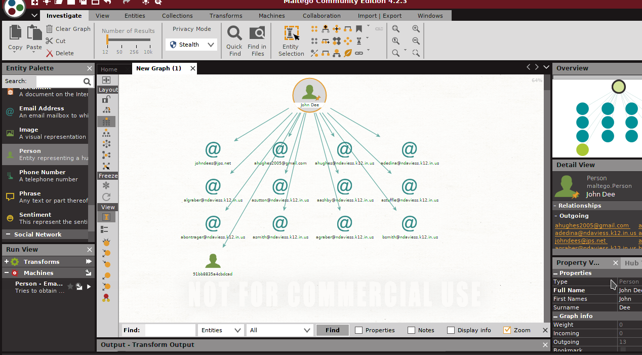Collapse the Machines section in Run View

7,273
